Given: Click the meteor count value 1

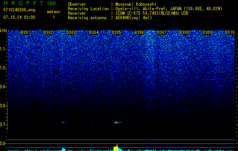Looking at the screenshot, I should point(54,17).
